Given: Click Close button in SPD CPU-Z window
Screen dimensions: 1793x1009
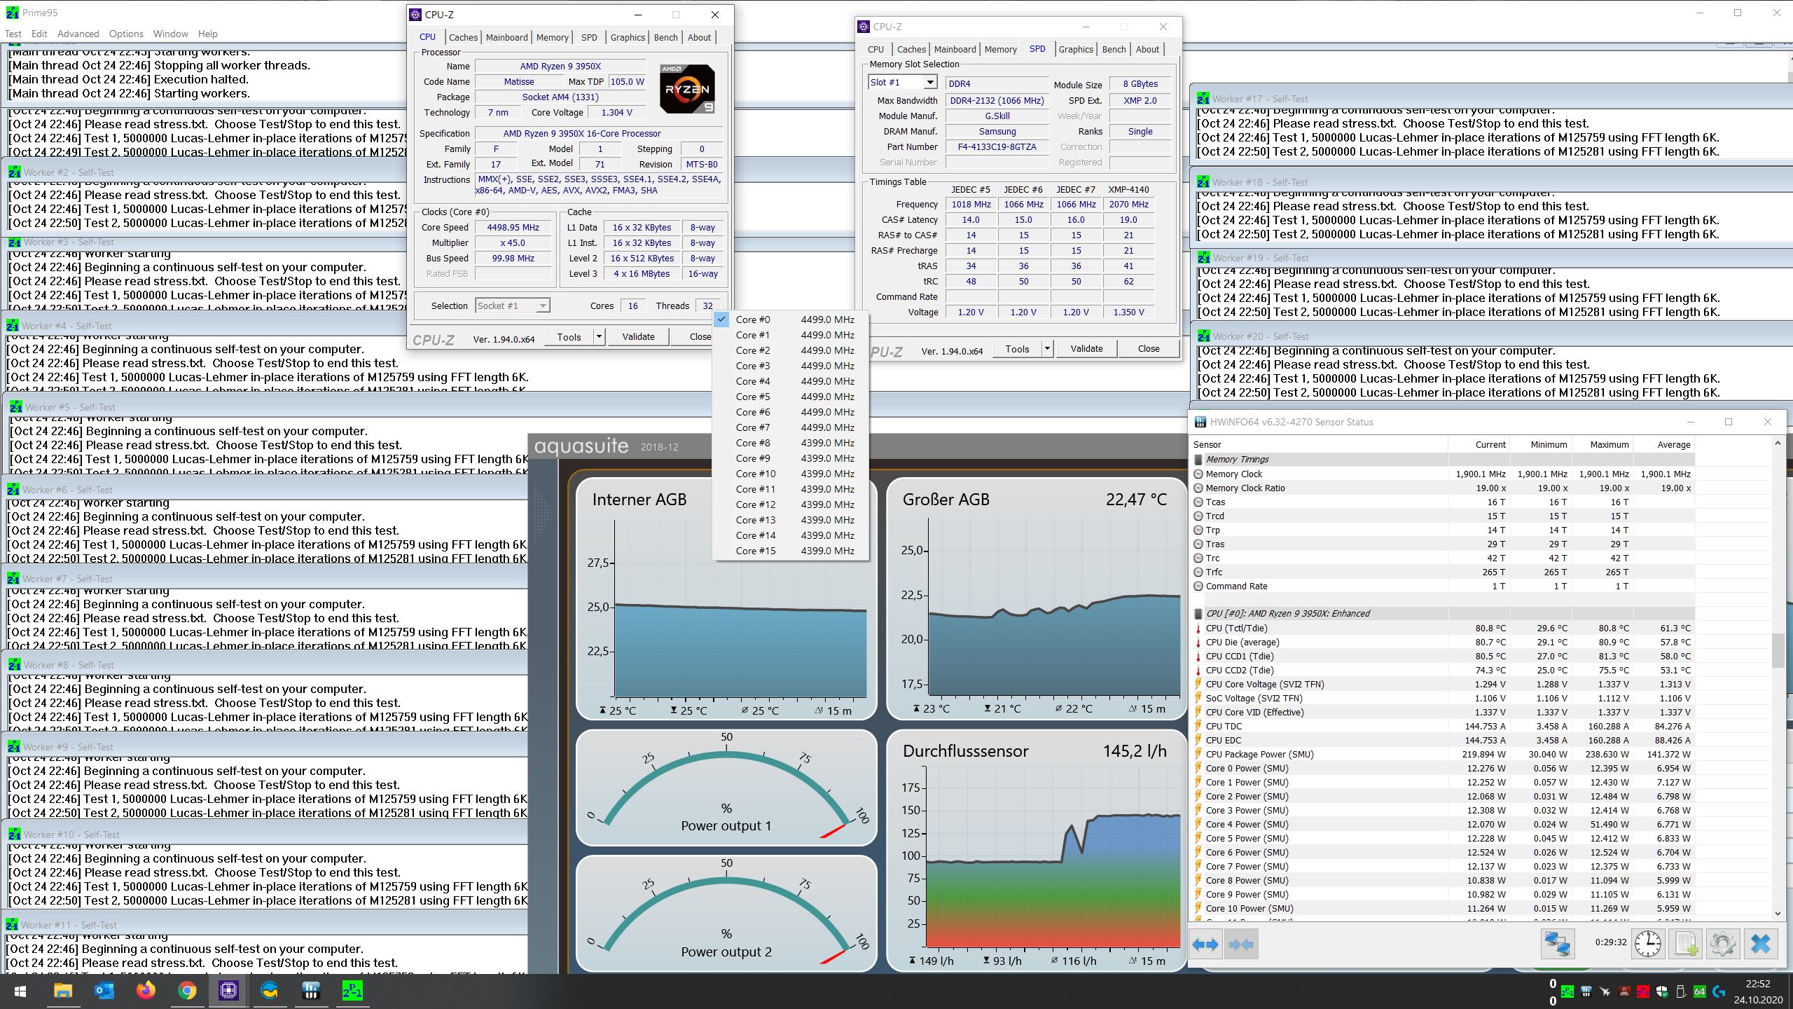Looking at the screenshot, I should tap(1148, 349).
